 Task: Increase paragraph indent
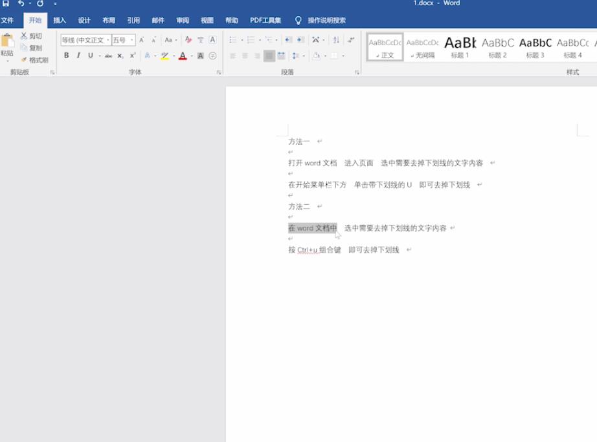tap(301, 39)
